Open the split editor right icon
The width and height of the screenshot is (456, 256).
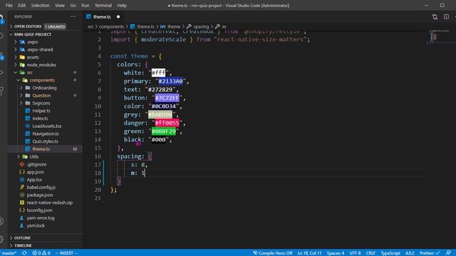tap(446, 17)
